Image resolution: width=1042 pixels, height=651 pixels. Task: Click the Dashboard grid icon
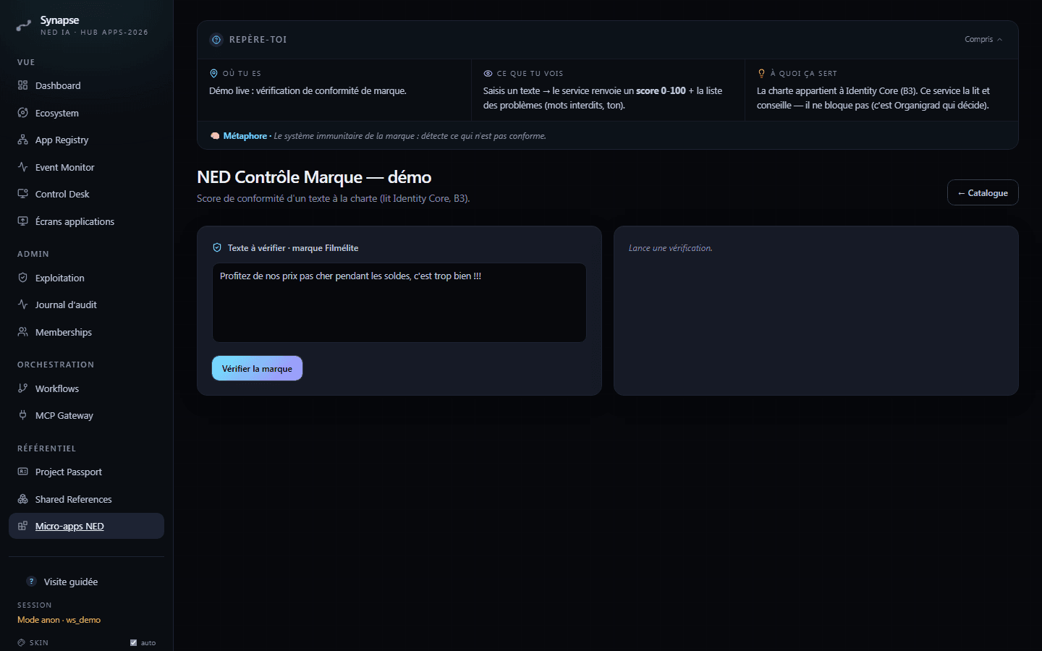[22, 85]
